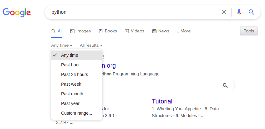This screenshot has width=265, height=129.
Task: Open the Tutorial sitelink
Action: coord(162,101)
